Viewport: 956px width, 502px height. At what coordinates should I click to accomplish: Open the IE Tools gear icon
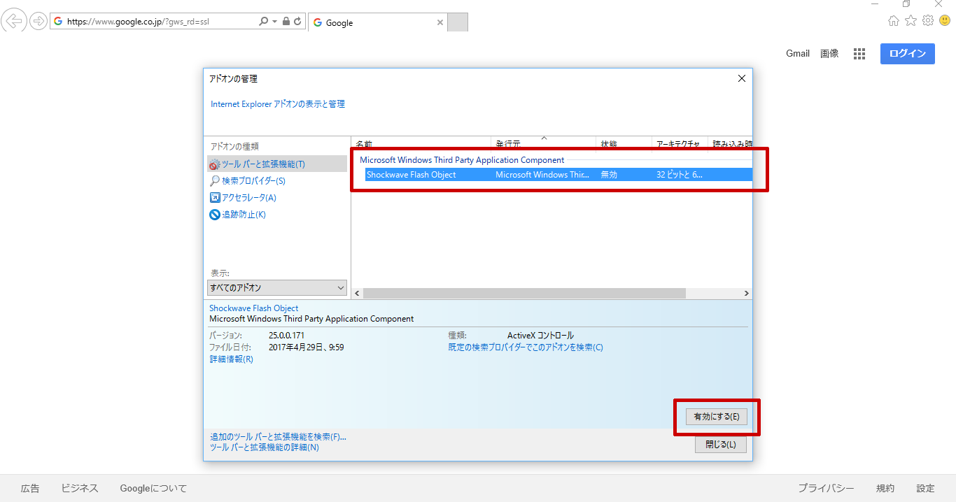(928, 21)
